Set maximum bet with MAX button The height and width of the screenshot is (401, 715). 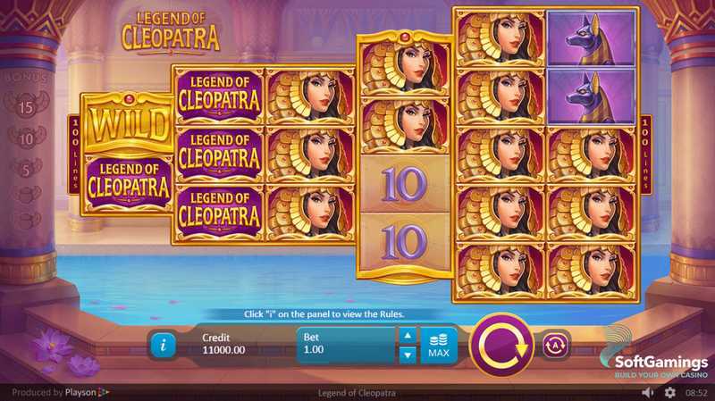pyautogui.click(x=439, y=346)
